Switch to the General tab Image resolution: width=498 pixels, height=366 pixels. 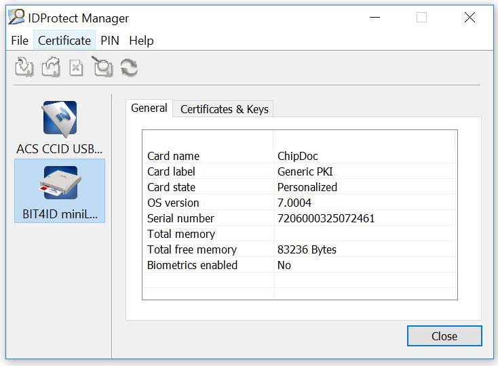click(149, 108)
